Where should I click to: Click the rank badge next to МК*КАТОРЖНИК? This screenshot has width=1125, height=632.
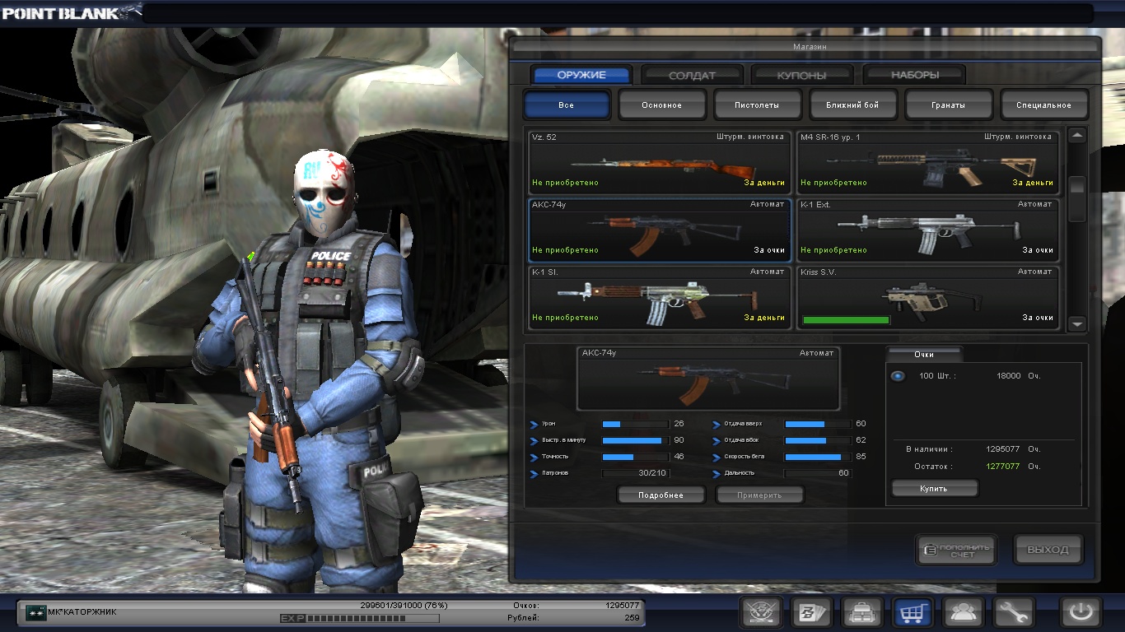[x=35, y=612]
